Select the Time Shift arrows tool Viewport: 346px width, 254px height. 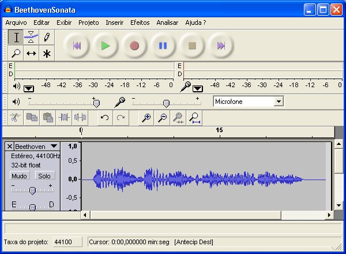click(x=31, y=53)
